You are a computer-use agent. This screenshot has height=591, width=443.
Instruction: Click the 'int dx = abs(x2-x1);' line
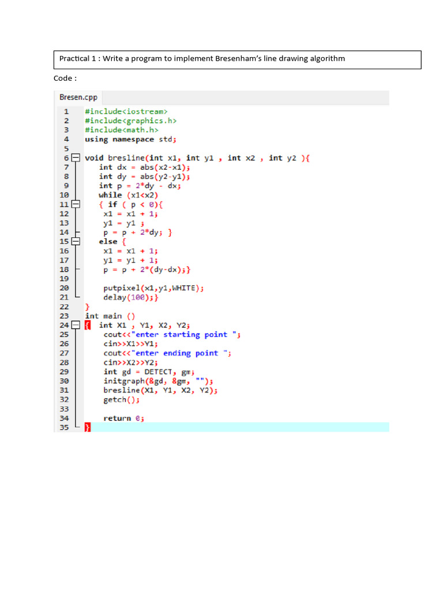coord(145,167)
